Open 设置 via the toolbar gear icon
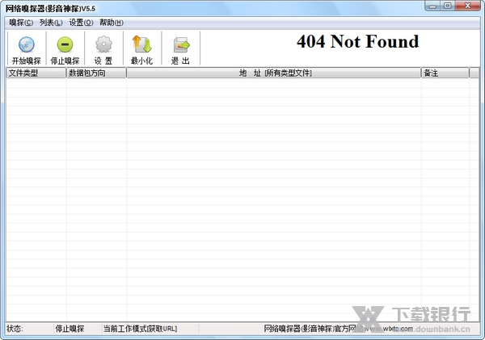This screenshot has height=340, width=485. 103,48
